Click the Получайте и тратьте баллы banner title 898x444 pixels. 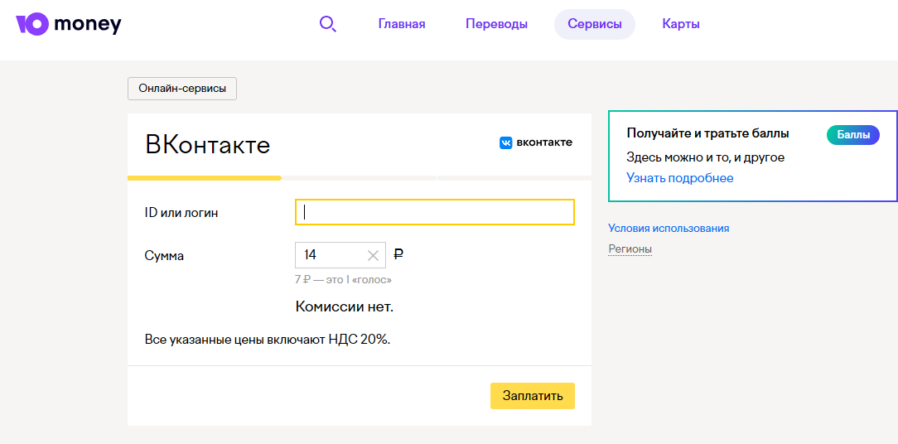(707, 133)
